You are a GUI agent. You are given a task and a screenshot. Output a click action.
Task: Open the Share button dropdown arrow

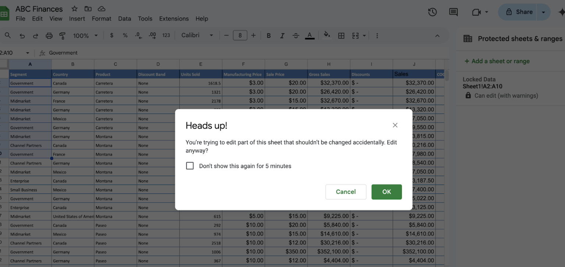pyautogui.click(x=543, y=12)
